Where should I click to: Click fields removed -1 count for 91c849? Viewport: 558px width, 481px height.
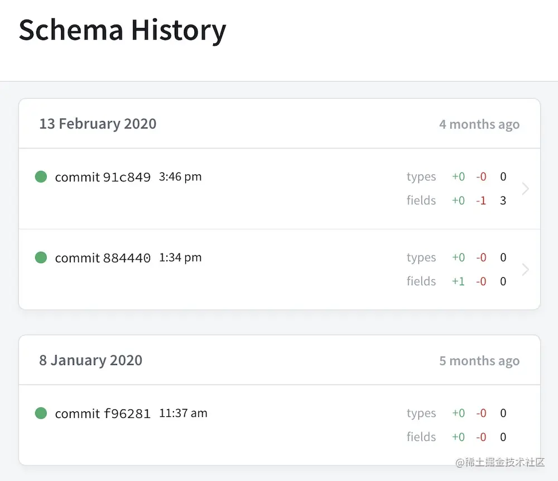point(480,200)
